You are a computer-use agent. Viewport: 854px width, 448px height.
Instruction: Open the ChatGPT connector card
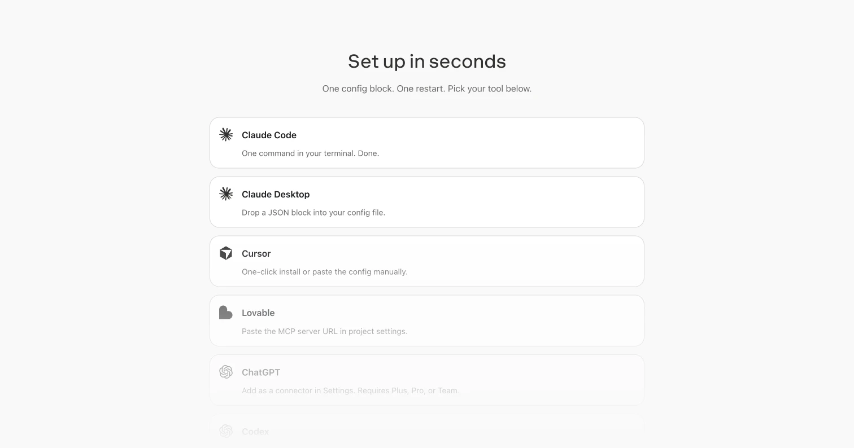pyautogui.click(x=426, y=379)
